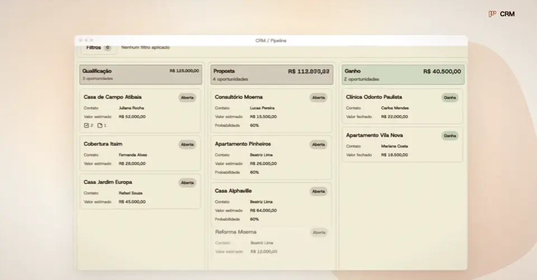Viewport: 537px width, 280px height.
Task: Click Ganha badge on Clínica Odonto Paulista
Action: coord(450,97)
